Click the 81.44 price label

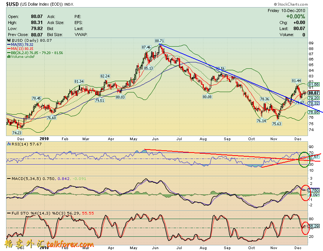point(296,80)
